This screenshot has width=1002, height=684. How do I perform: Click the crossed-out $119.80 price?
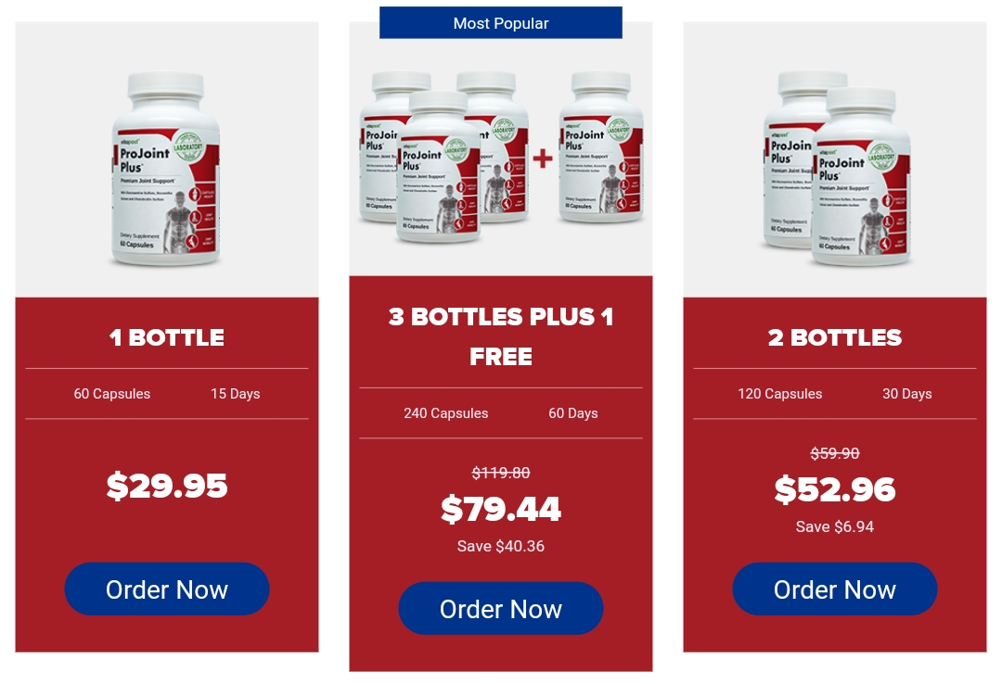point(501,473)
